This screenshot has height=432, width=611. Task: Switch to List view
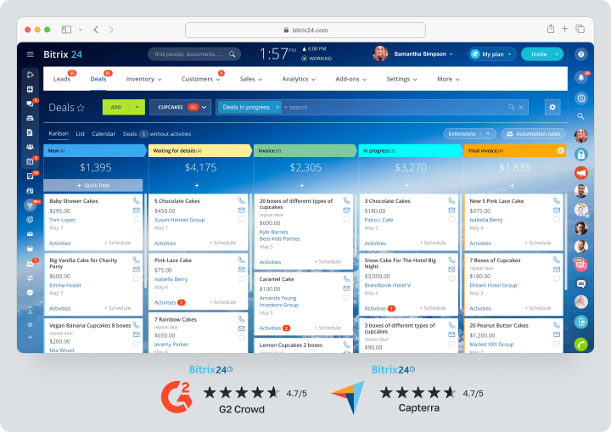tap(81, 134)
